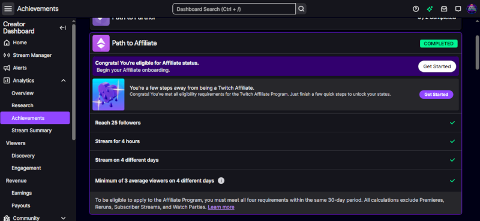480x221 pixels.
Task: Select the Achievements sidebar item
Action: tap(35, 118)
